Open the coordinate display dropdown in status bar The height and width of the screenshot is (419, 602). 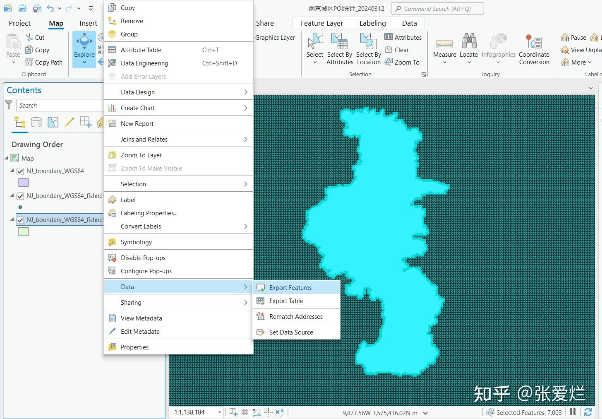point(425,412)
